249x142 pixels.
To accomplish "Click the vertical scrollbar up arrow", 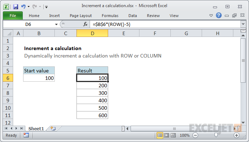I will tap(243, 35).
